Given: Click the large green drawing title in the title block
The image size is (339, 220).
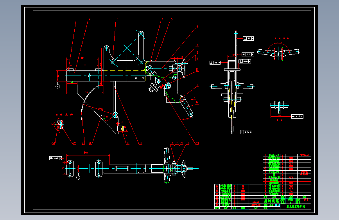Looking at the screenshot, I should [x=271, y=201].
